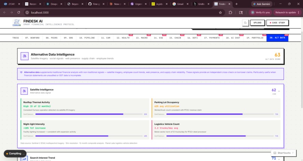
Task: Open the tab search icon next to Extensions
Action: (x=241, y=12)
